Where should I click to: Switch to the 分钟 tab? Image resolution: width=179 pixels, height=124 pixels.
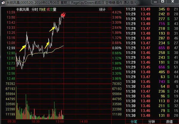151,122
